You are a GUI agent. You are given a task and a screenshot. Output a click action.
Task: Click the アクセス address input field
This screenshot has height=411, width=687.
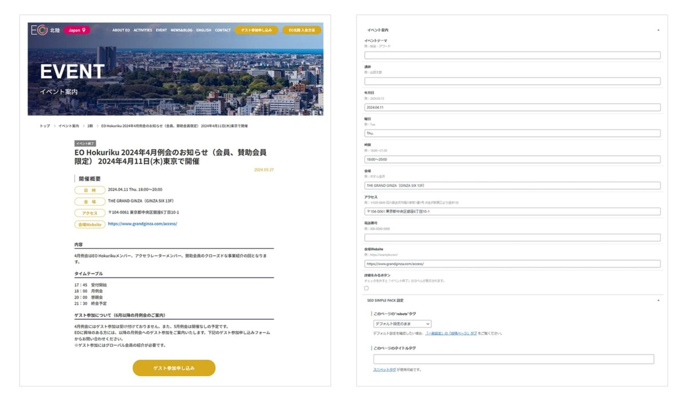point(512,212)
